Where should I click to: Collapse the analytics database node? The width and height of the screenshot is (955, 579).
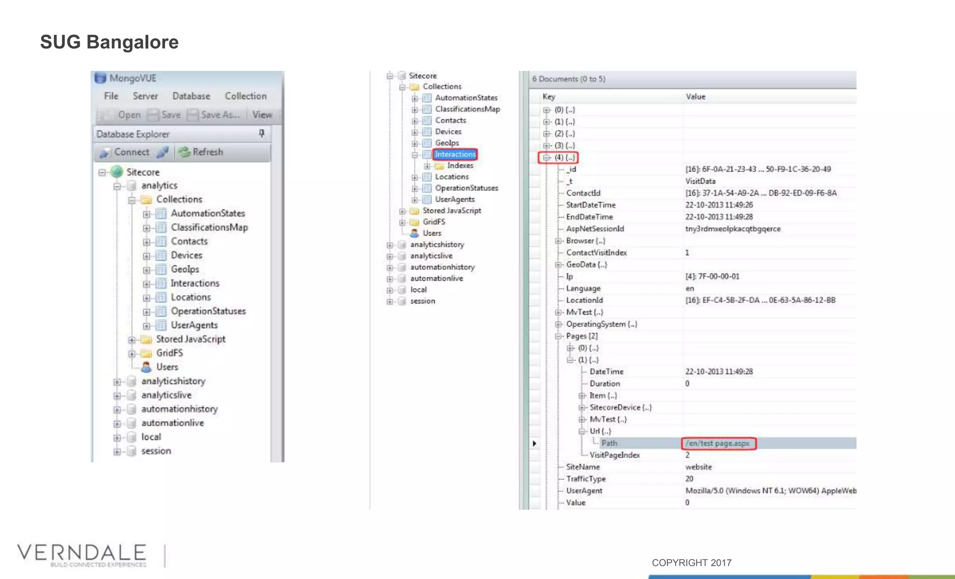coord(117,186)
